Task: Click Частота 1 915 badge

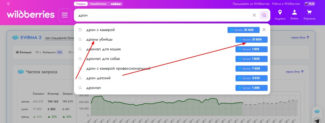Action: click(x=252, y=49)
